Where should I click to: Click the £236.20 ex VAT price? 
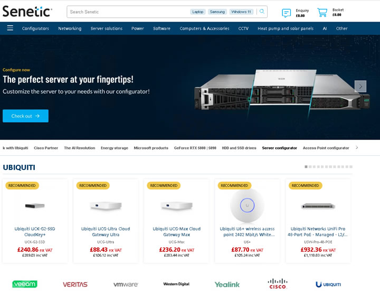(x=177, y=250)
